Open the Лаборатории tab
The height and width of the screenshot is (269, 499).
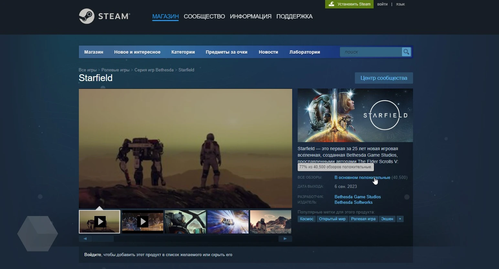(x=305, y=52)
